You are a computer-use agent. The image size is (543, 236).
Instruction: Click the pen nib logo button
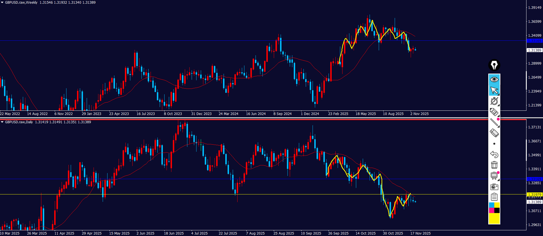(494, 65)
